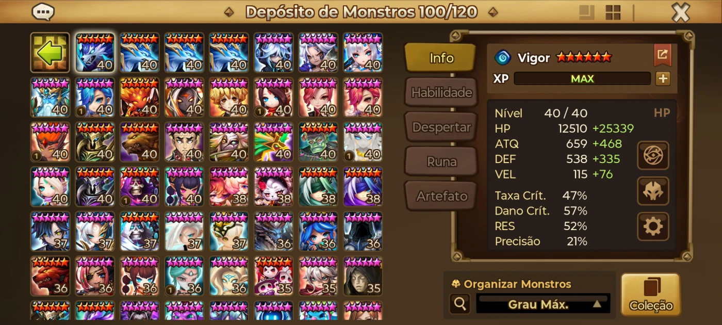
Task: Open the eye-shaped rune view icon
Action: (653, 156)
